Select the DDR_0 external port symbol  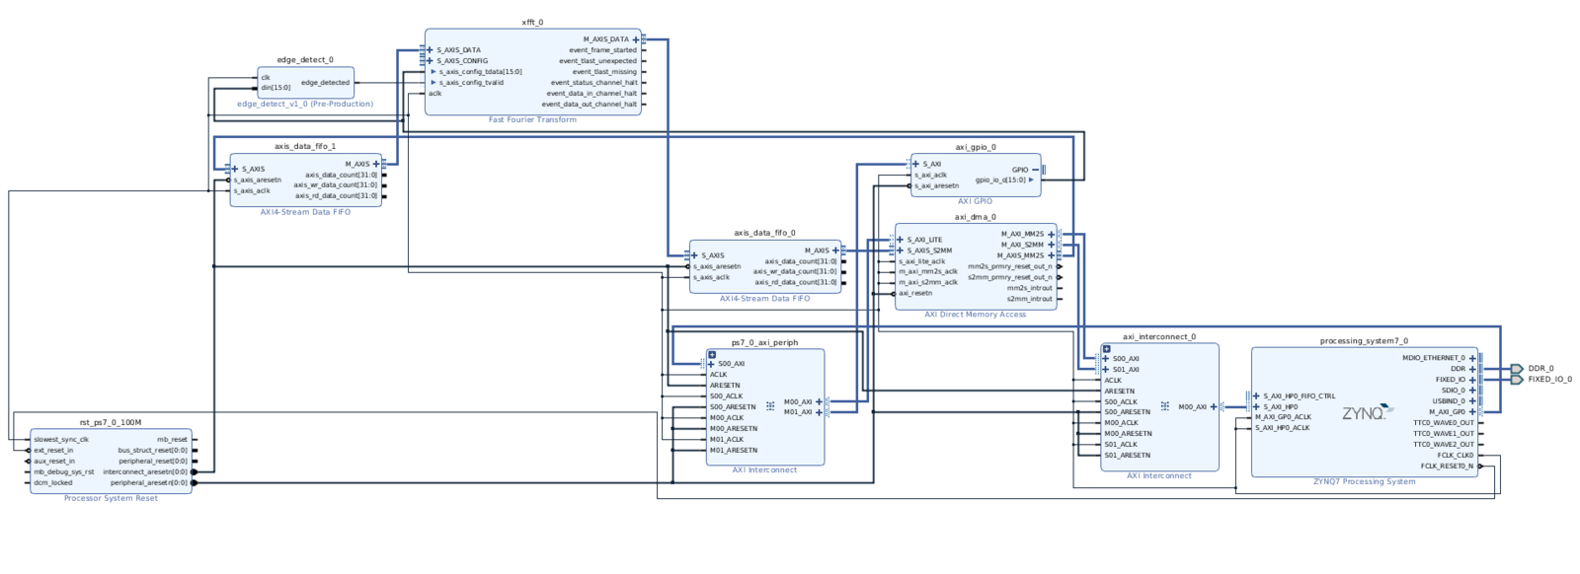click(x=1517, y=369)
